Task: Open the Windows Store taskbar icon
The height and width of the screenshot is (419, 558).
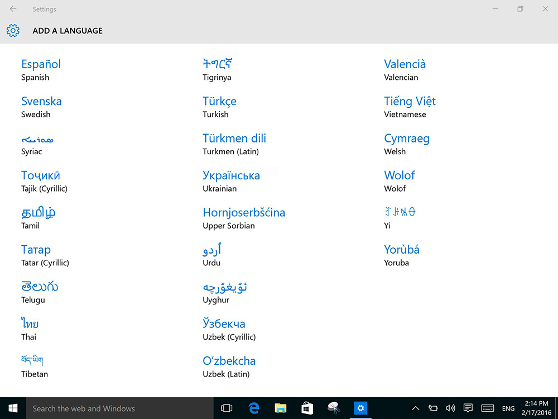Action: (x=307, y=408)
